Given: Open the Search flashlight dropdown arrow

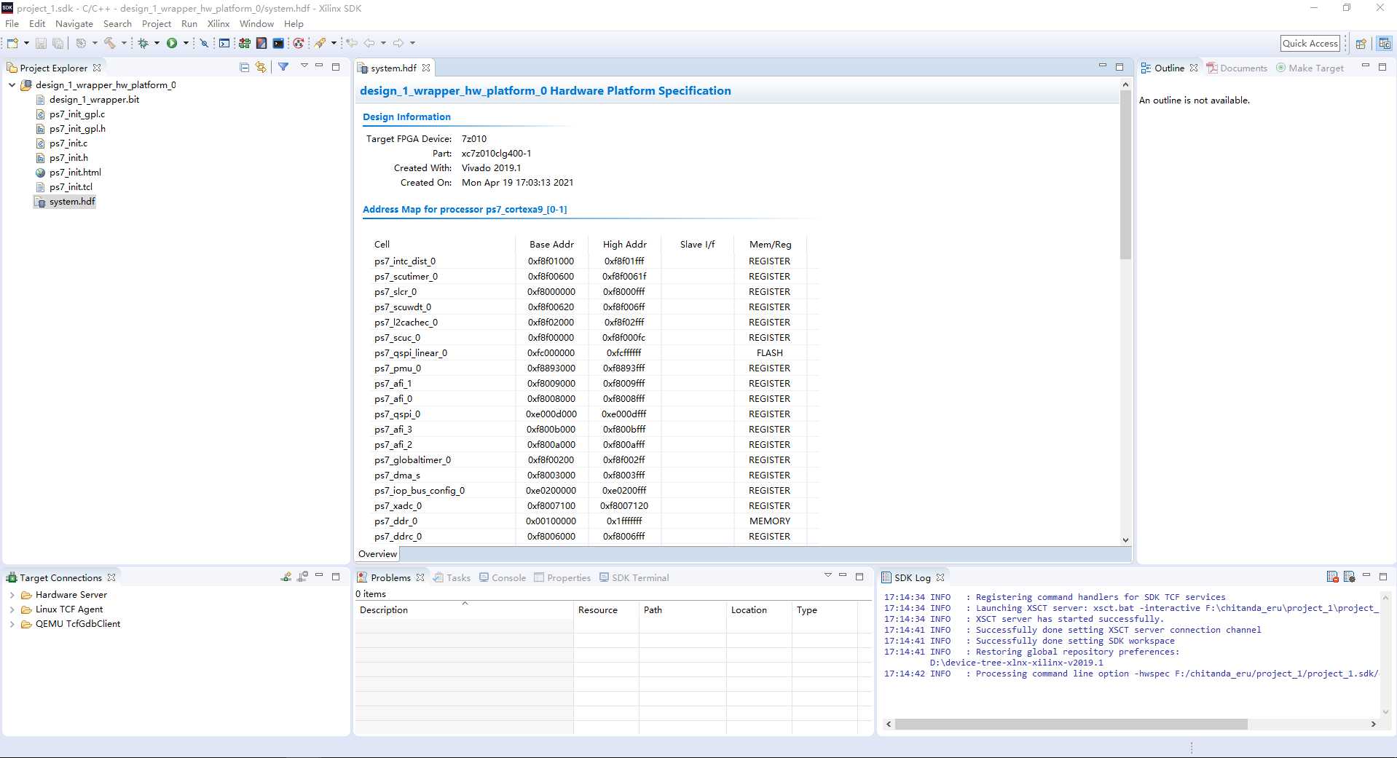Looking at the screenshot, I should click(x=334, y=44).
